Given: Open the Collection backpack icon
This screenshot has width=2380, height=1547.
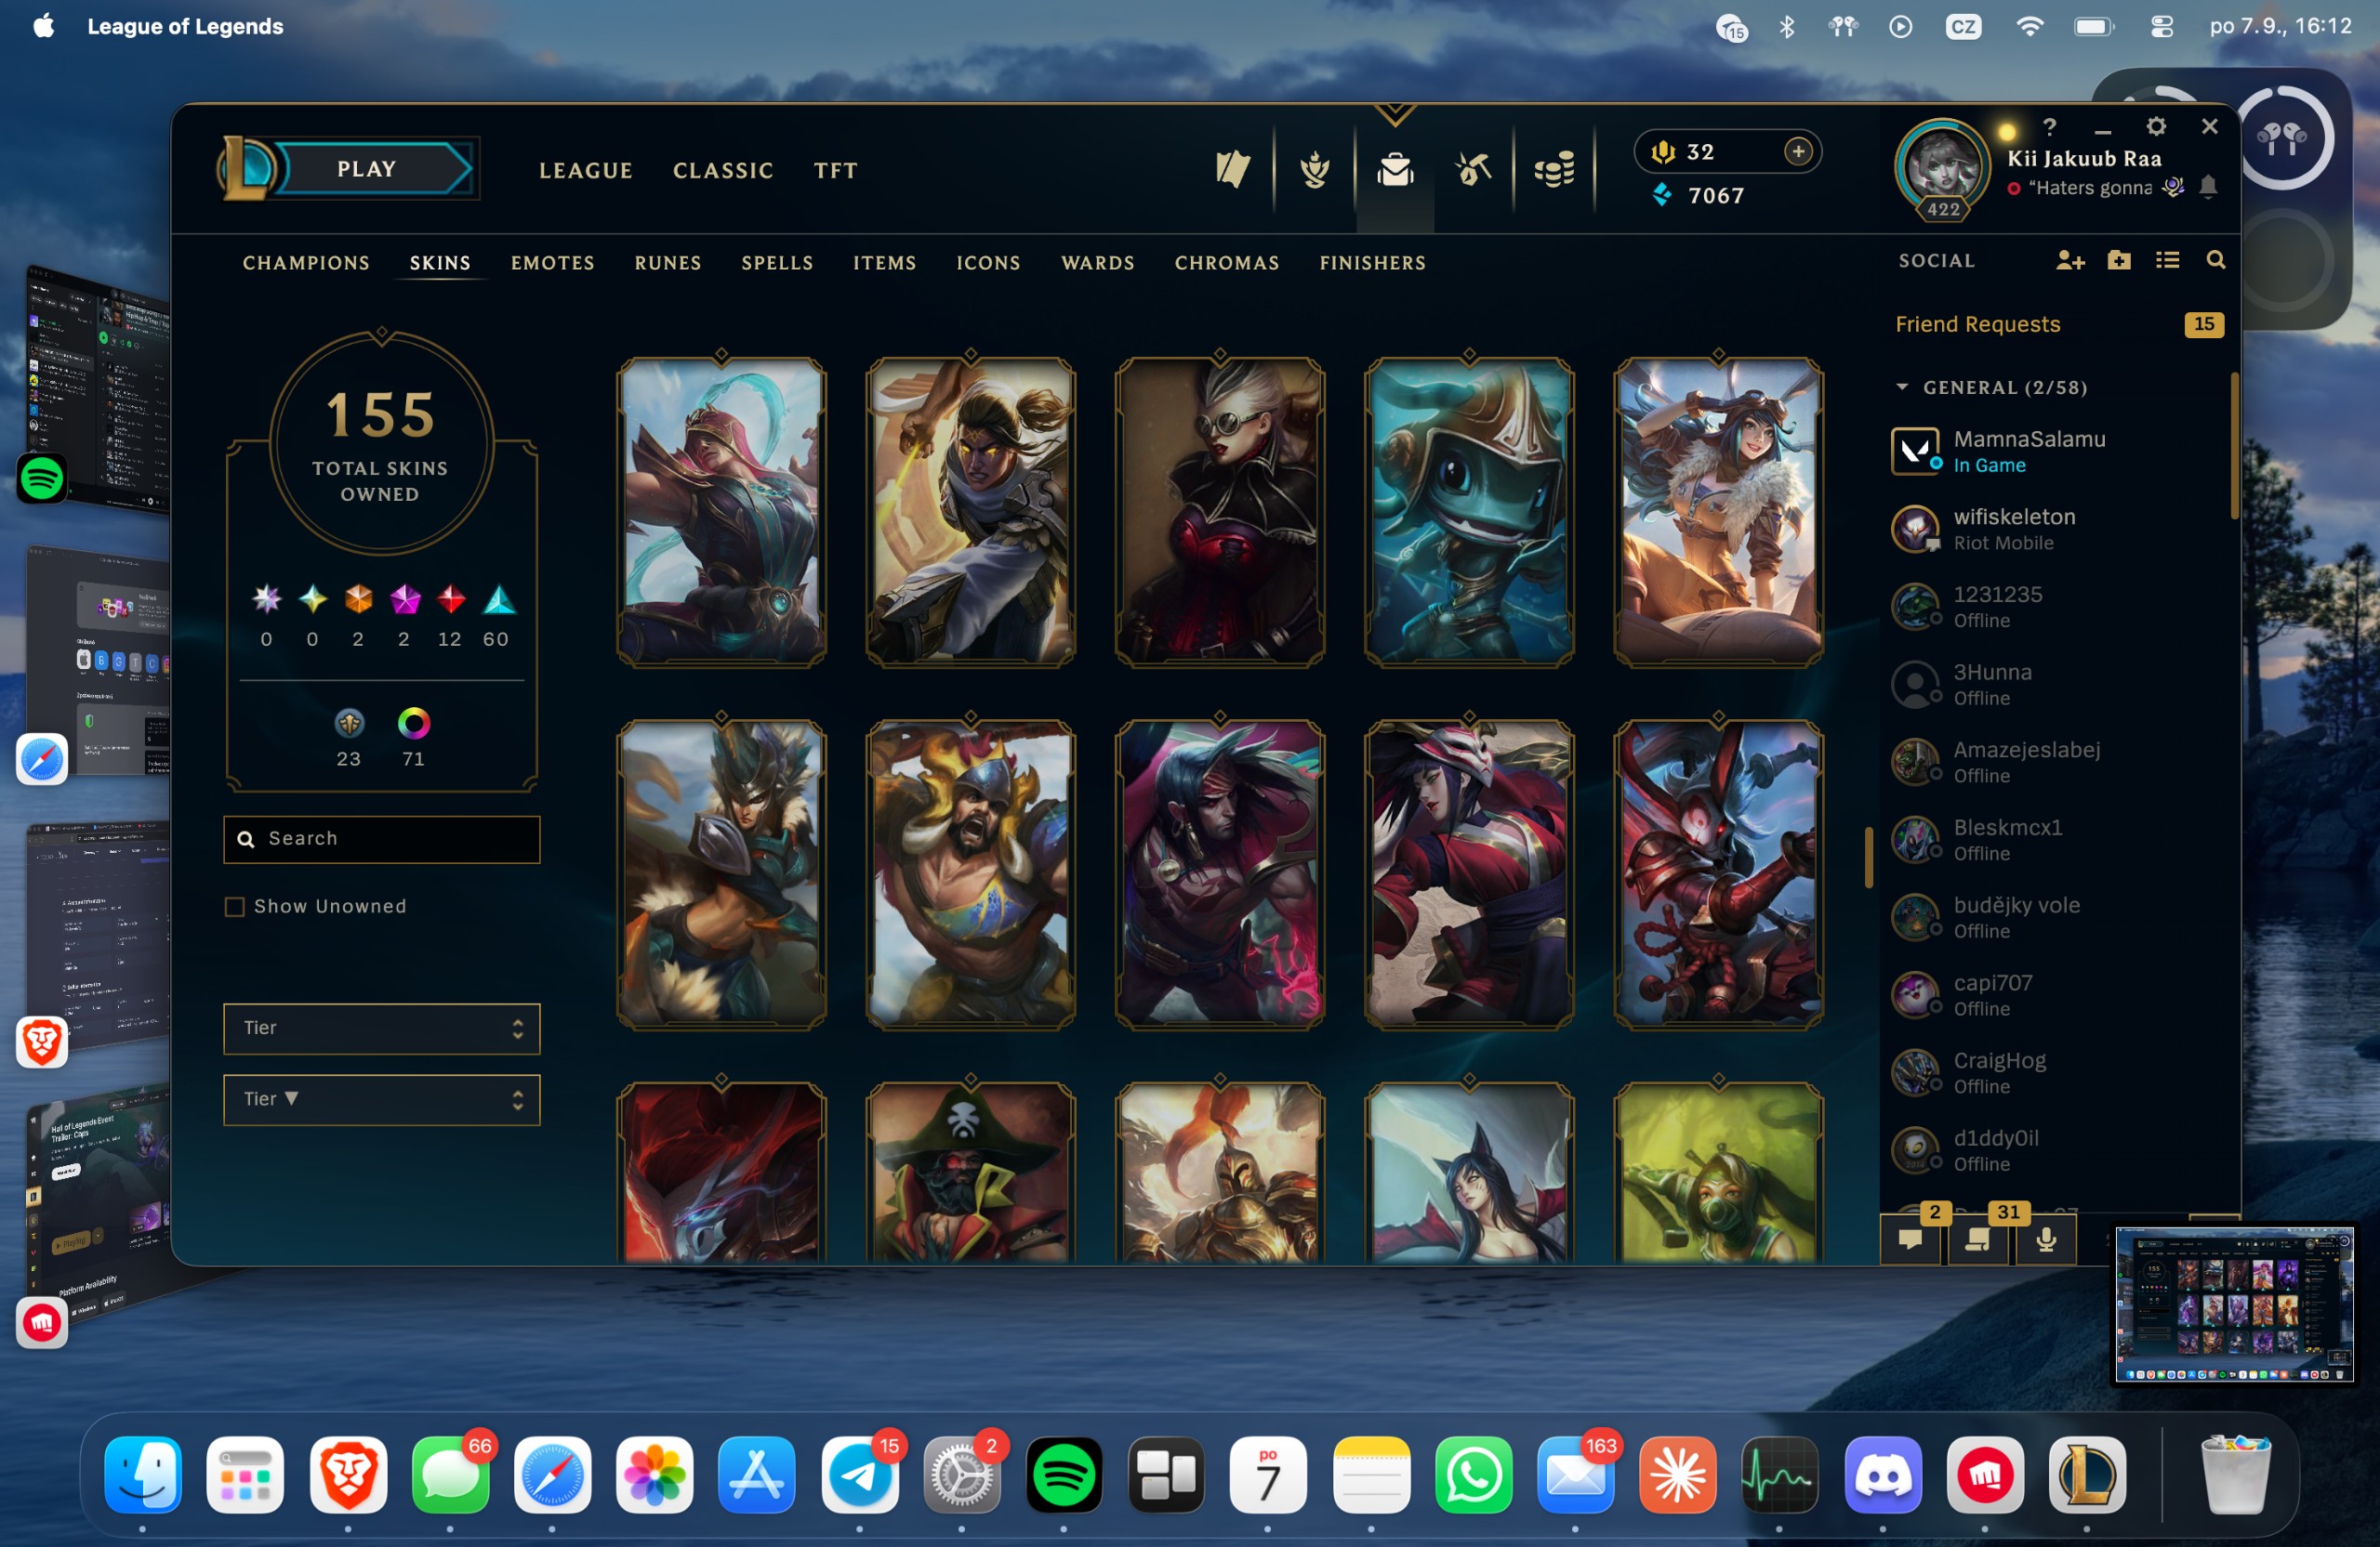Looking at the screenshot, I should (x=1395, y=169).
